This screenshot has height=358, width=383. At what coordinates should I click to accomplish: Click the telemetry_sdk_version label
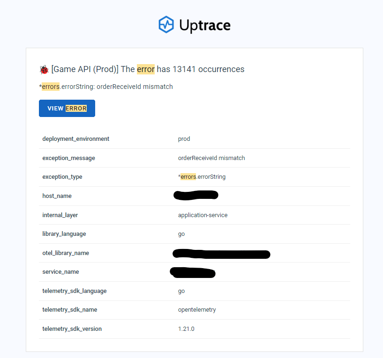[72, 329]
